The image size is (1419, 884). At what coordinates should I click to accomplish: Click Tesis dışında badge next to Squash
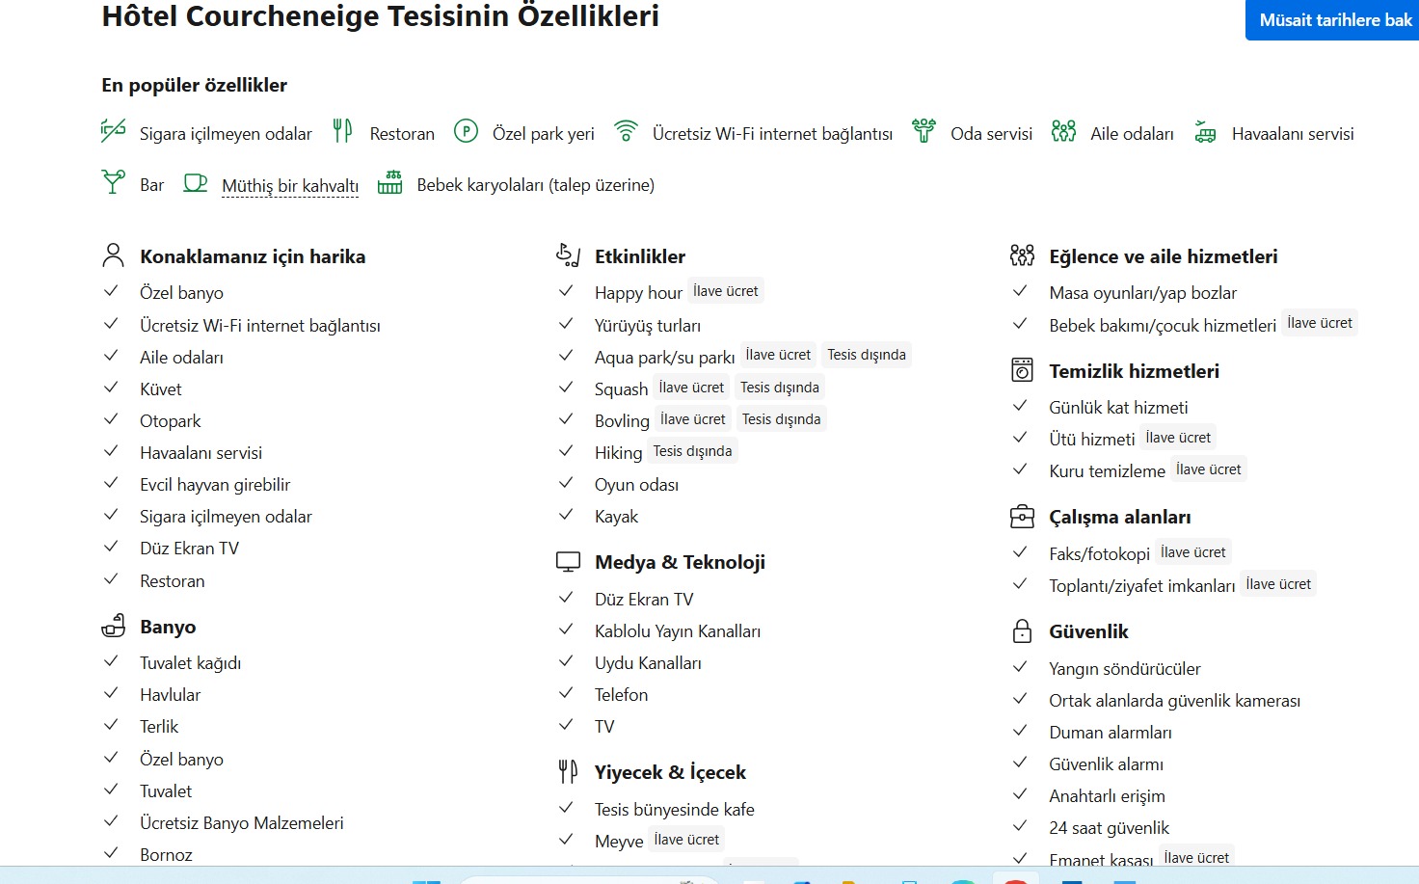pos(780,387)
